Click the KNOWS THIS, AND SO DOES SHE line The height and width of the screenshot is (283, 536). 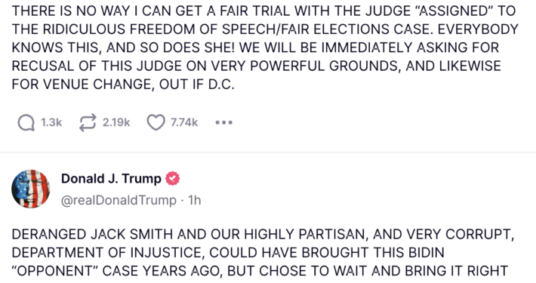coord(255,48)
